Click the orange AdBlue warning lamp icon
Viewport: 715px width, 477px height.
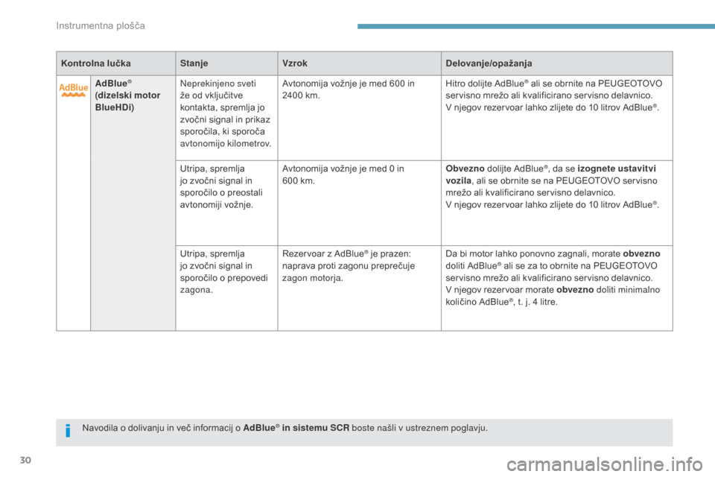coord(74,90)
